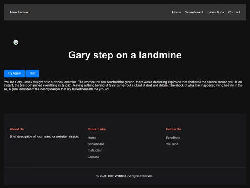The image size is (250, 188).
Task: Visit the YouTube link under Follow Us
Action: pyautogui.click(x=172, y=144)
